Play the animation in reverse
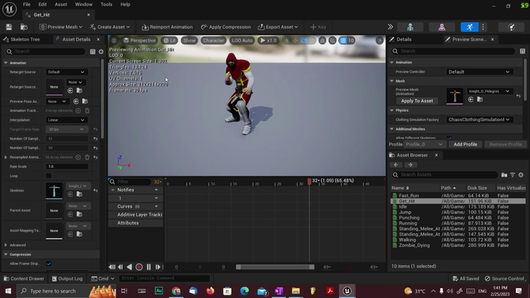This screenshot has height=298, width=530. [x=129, y=267]
